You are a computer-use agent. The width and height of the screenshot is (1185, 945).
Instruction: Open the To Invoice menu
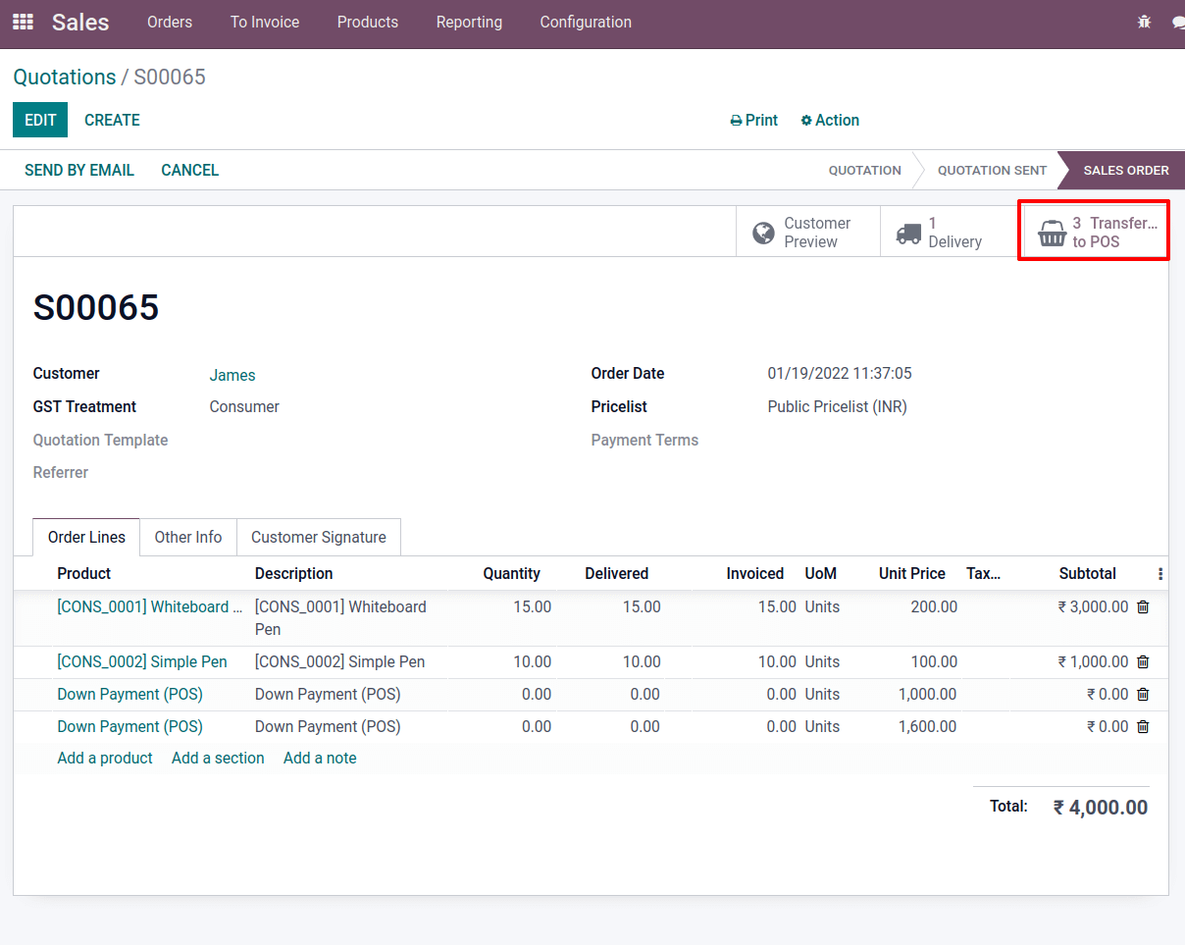pyautogui.click(x=265, y=22)
